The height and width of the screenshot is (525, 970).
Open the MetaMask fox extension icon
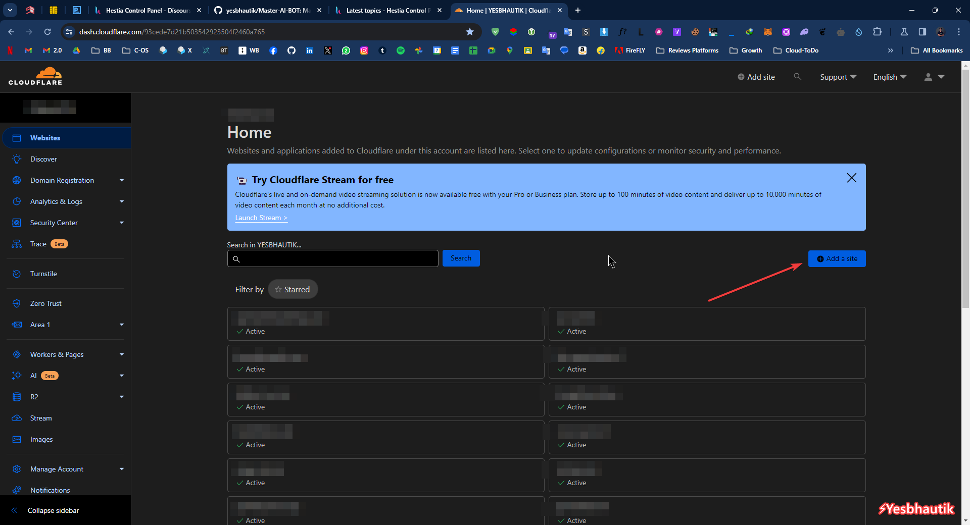(768, 32)
